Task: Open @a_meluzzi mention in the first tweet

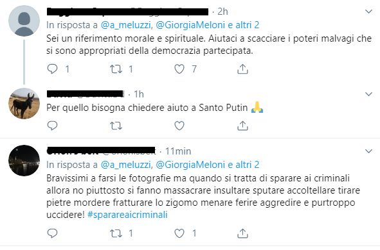Action: 127,25
